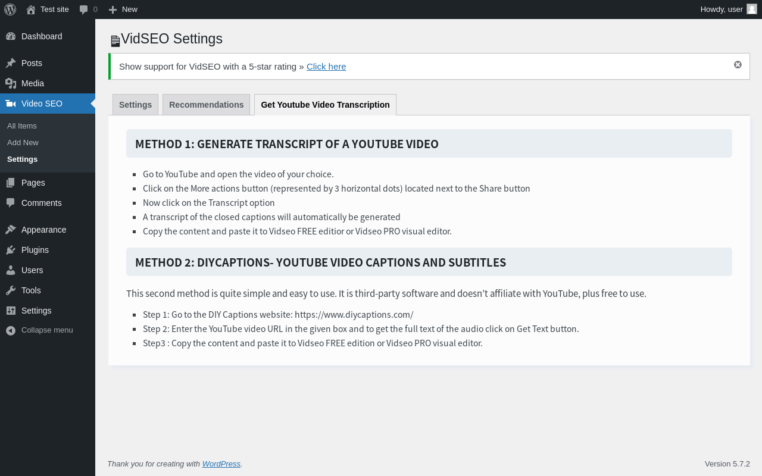
Task: Click the comments bubble in admin bar
Action: [x=84, y=10]
